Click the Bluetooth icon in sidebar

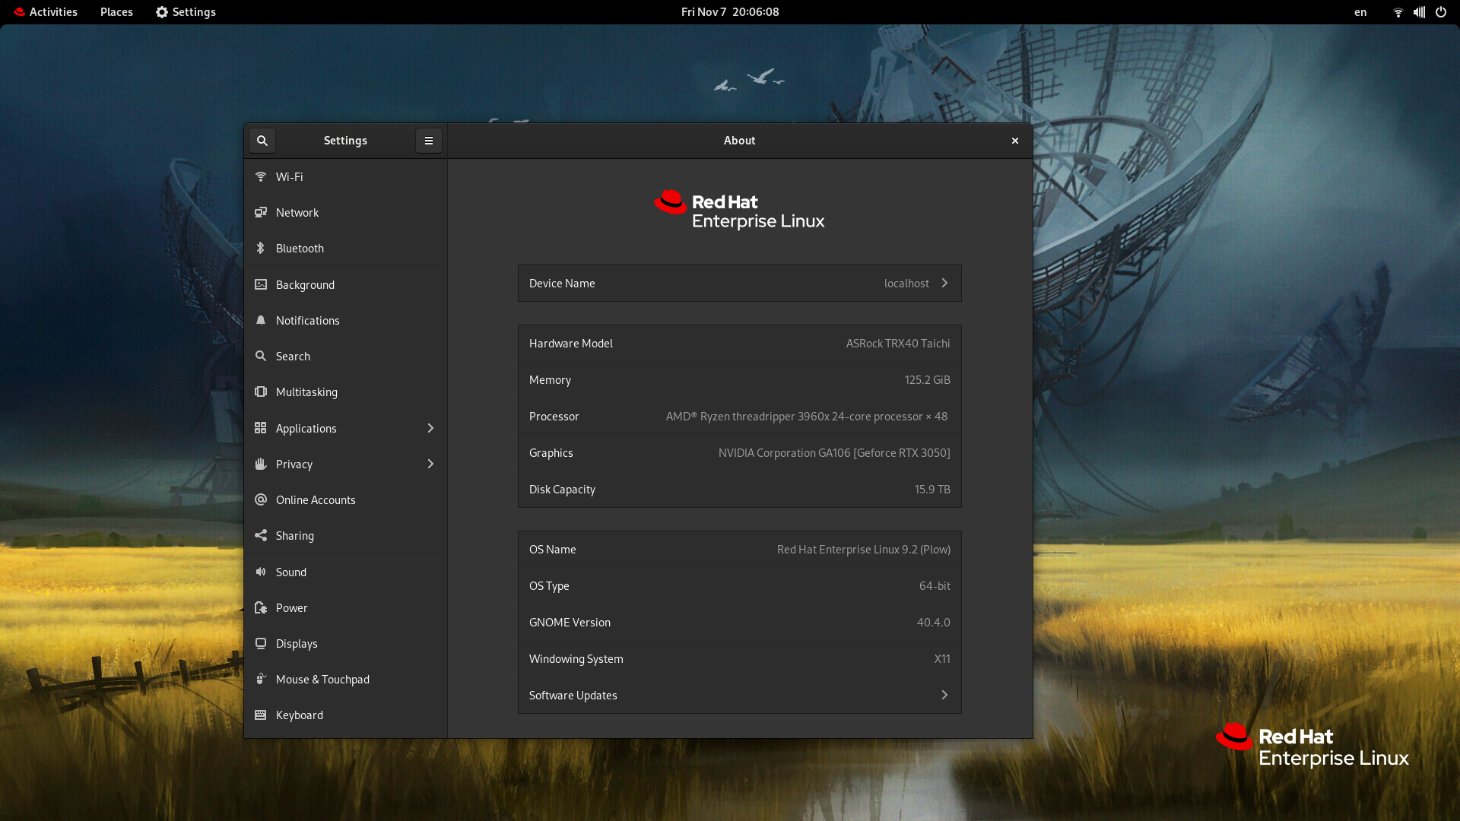[x=261, y=249]
